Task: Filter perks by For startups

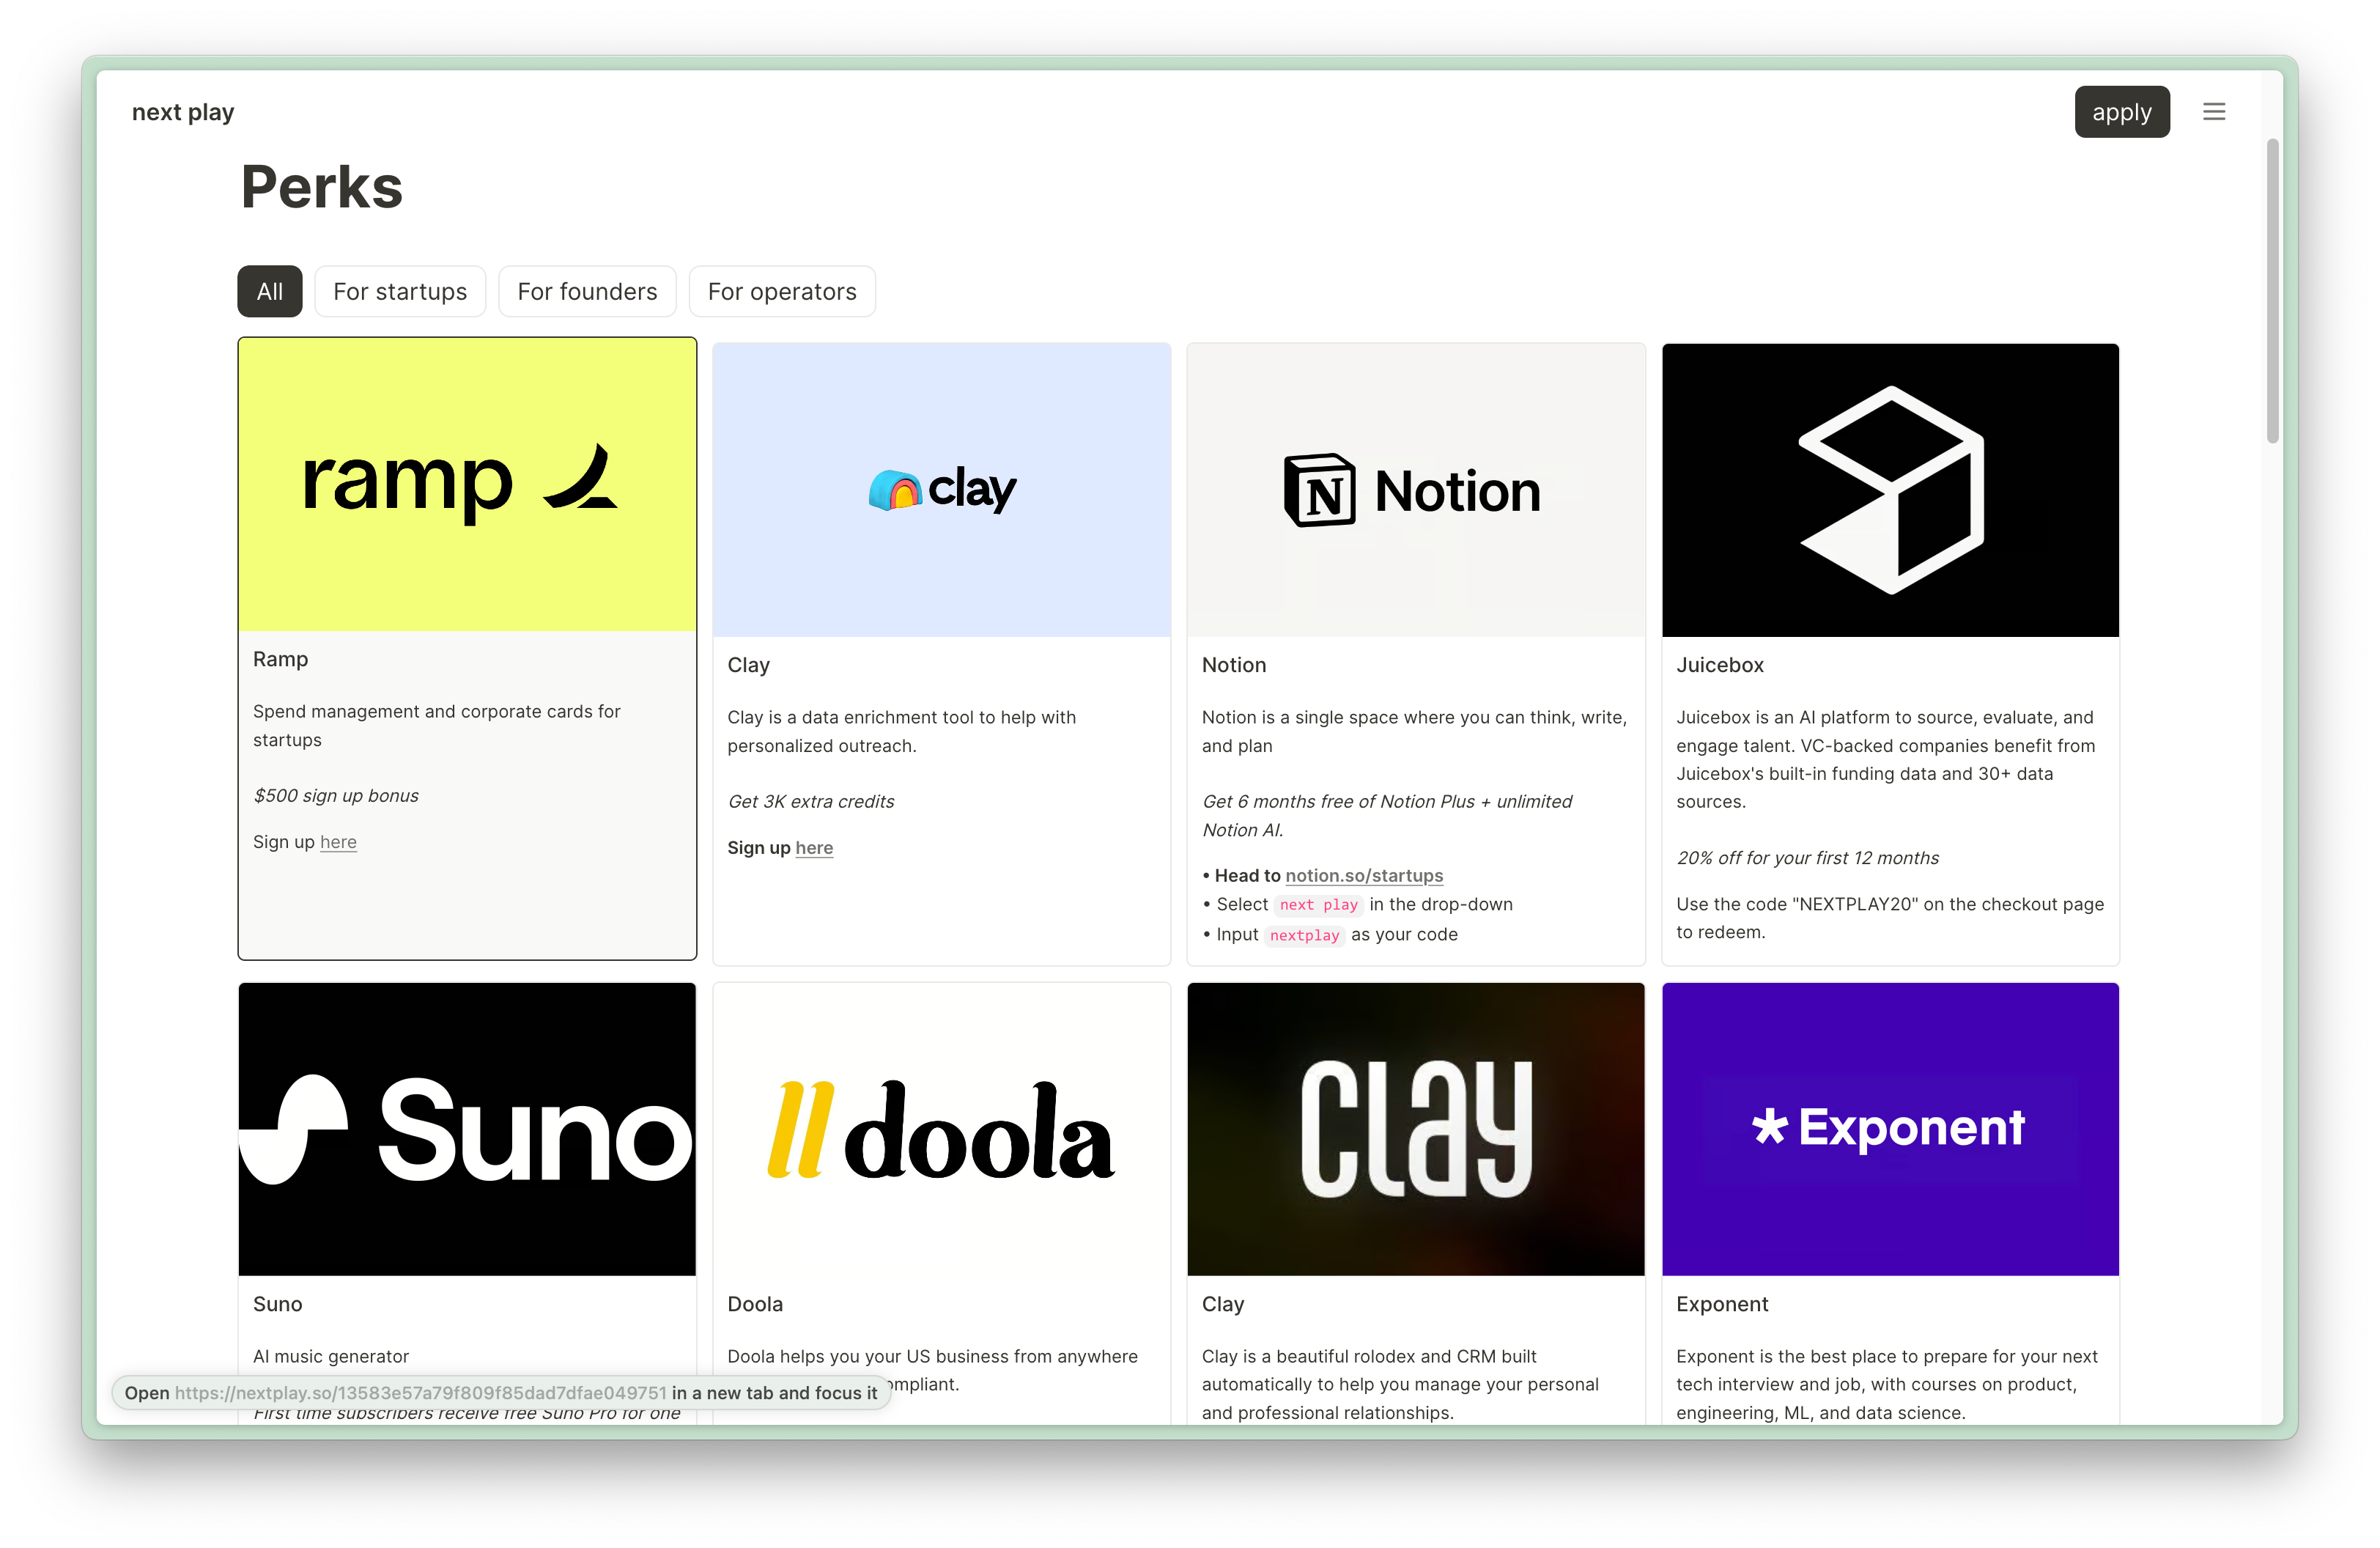Action: click(400, 291)
